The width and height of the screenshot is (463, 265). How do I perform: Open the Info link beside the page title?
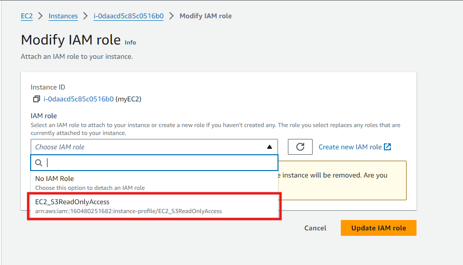tap(130, 43)
